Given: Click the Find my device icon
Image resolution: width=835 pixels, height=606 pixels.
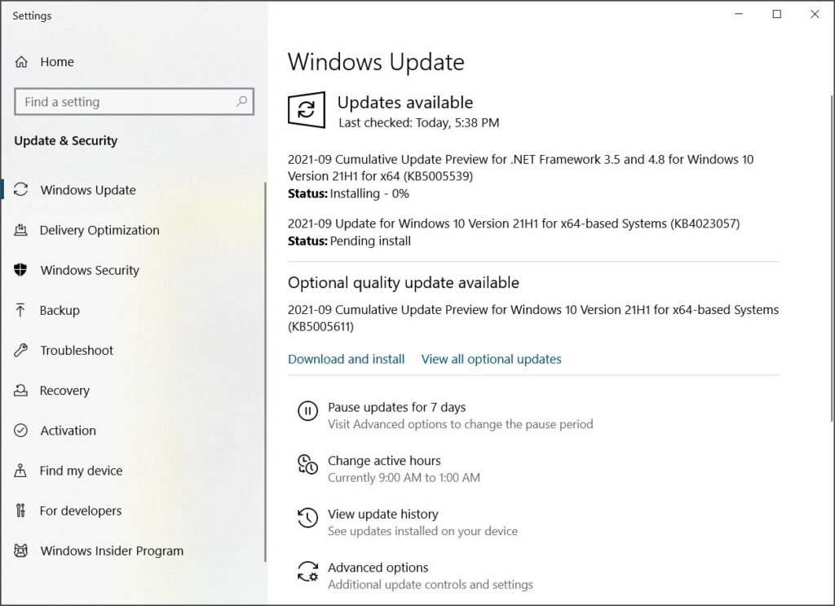Looking at the screenshot, I should [x=20, y=471].
